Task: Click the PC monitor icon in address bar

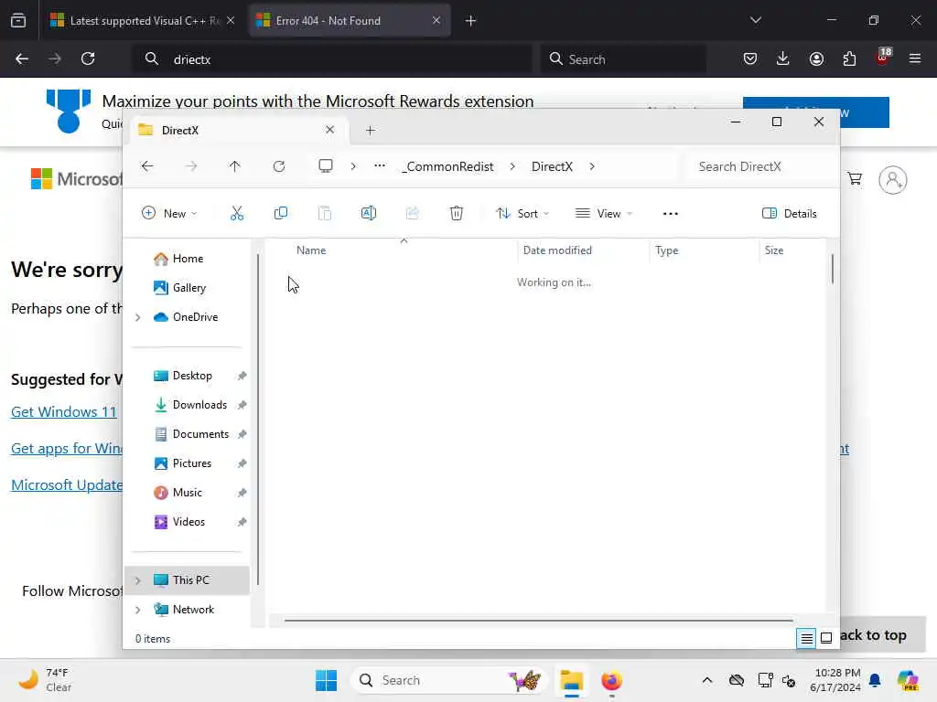Action: [x=326, y=166]
